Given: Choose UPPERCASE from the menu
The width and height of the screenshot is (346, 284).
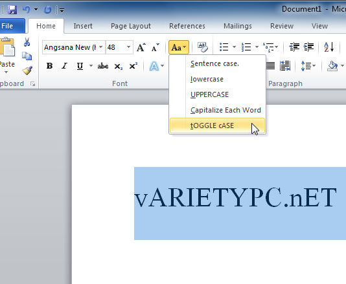Looking at the screenshot, I should 217,94.
